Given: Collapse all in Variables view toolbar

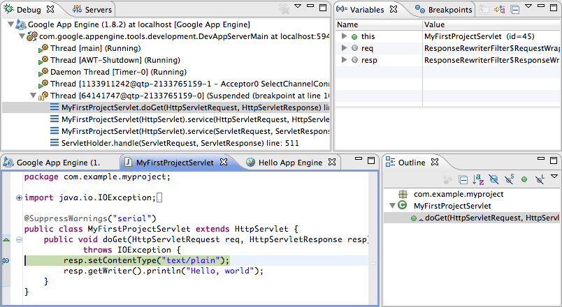Looking at the screenshot, I should point(515,10).
